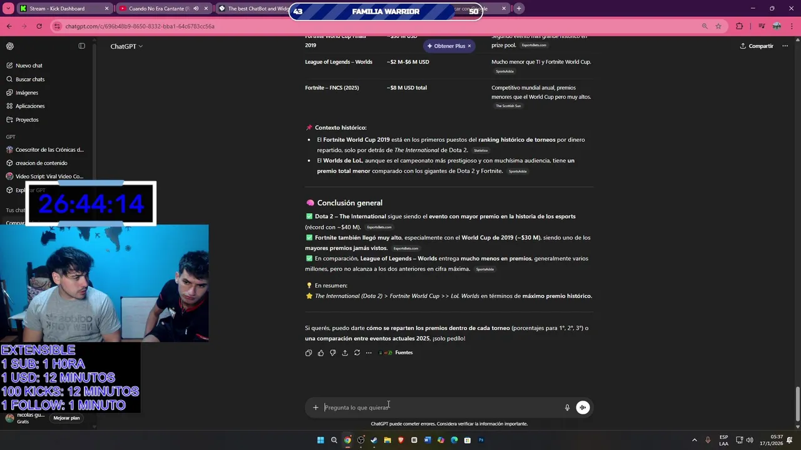Go back using the browser back arrow
Viewport: 801px width, 450px height.
[x=9, y=26]
